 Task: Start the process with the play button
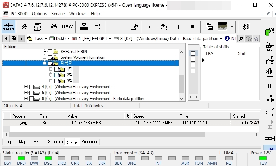tap(149, 27)
